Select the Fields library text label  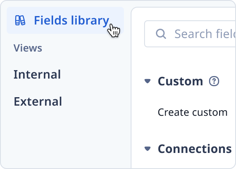pos(72,21)
